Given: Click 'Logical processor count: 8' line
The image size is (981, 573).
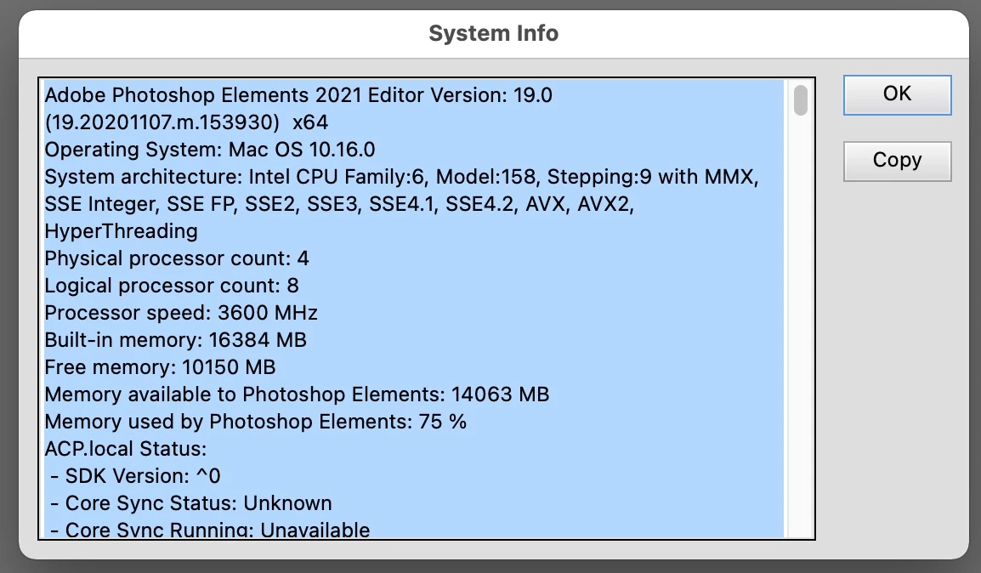Looking at the screenshot, I should (172, 286).
